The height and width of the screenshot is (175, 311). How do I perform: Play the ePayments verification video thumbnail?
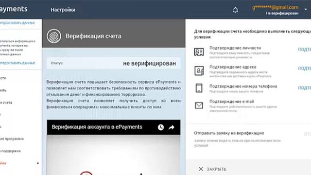[x=114, y=155]
